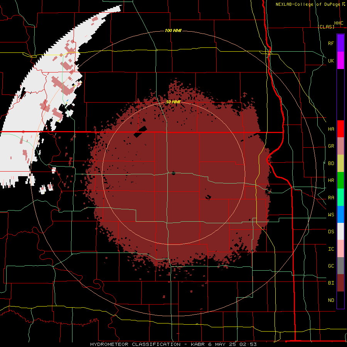Click the HA red legend swatch

[340, 129]
